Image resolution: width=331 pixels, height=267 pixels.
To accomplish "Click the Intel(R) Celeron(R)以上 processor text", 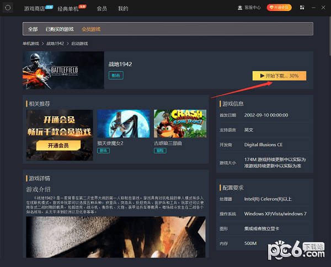I will point(268,199).
